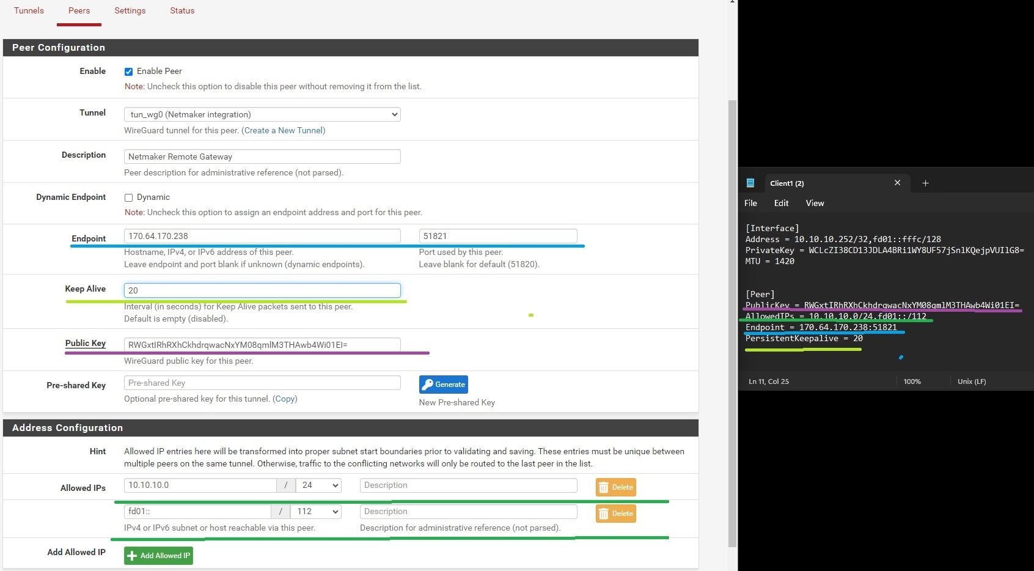Switch to the Tunnels tab
1034x571 pixels.
[x=29, y=10]
